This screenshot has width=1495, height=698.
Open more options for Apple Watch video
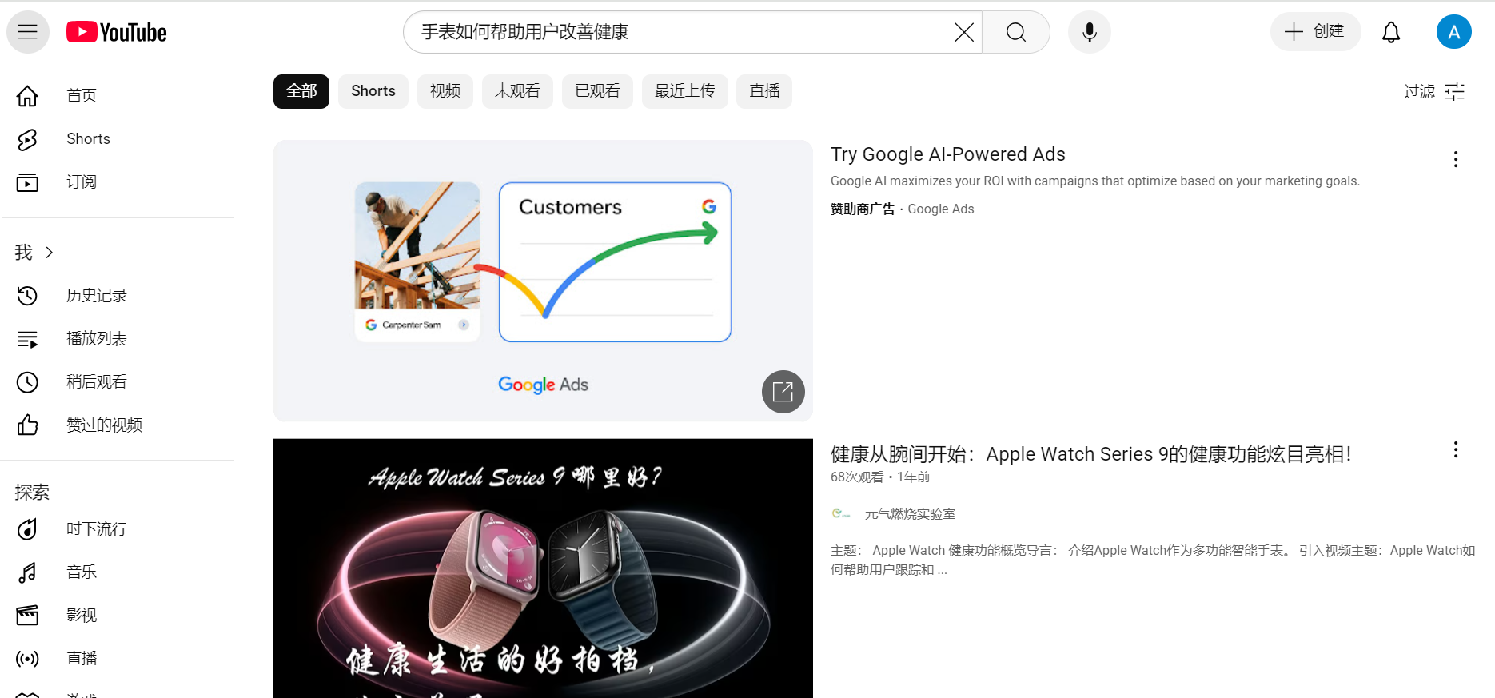pyautogui.click(x=1455, y=449)
